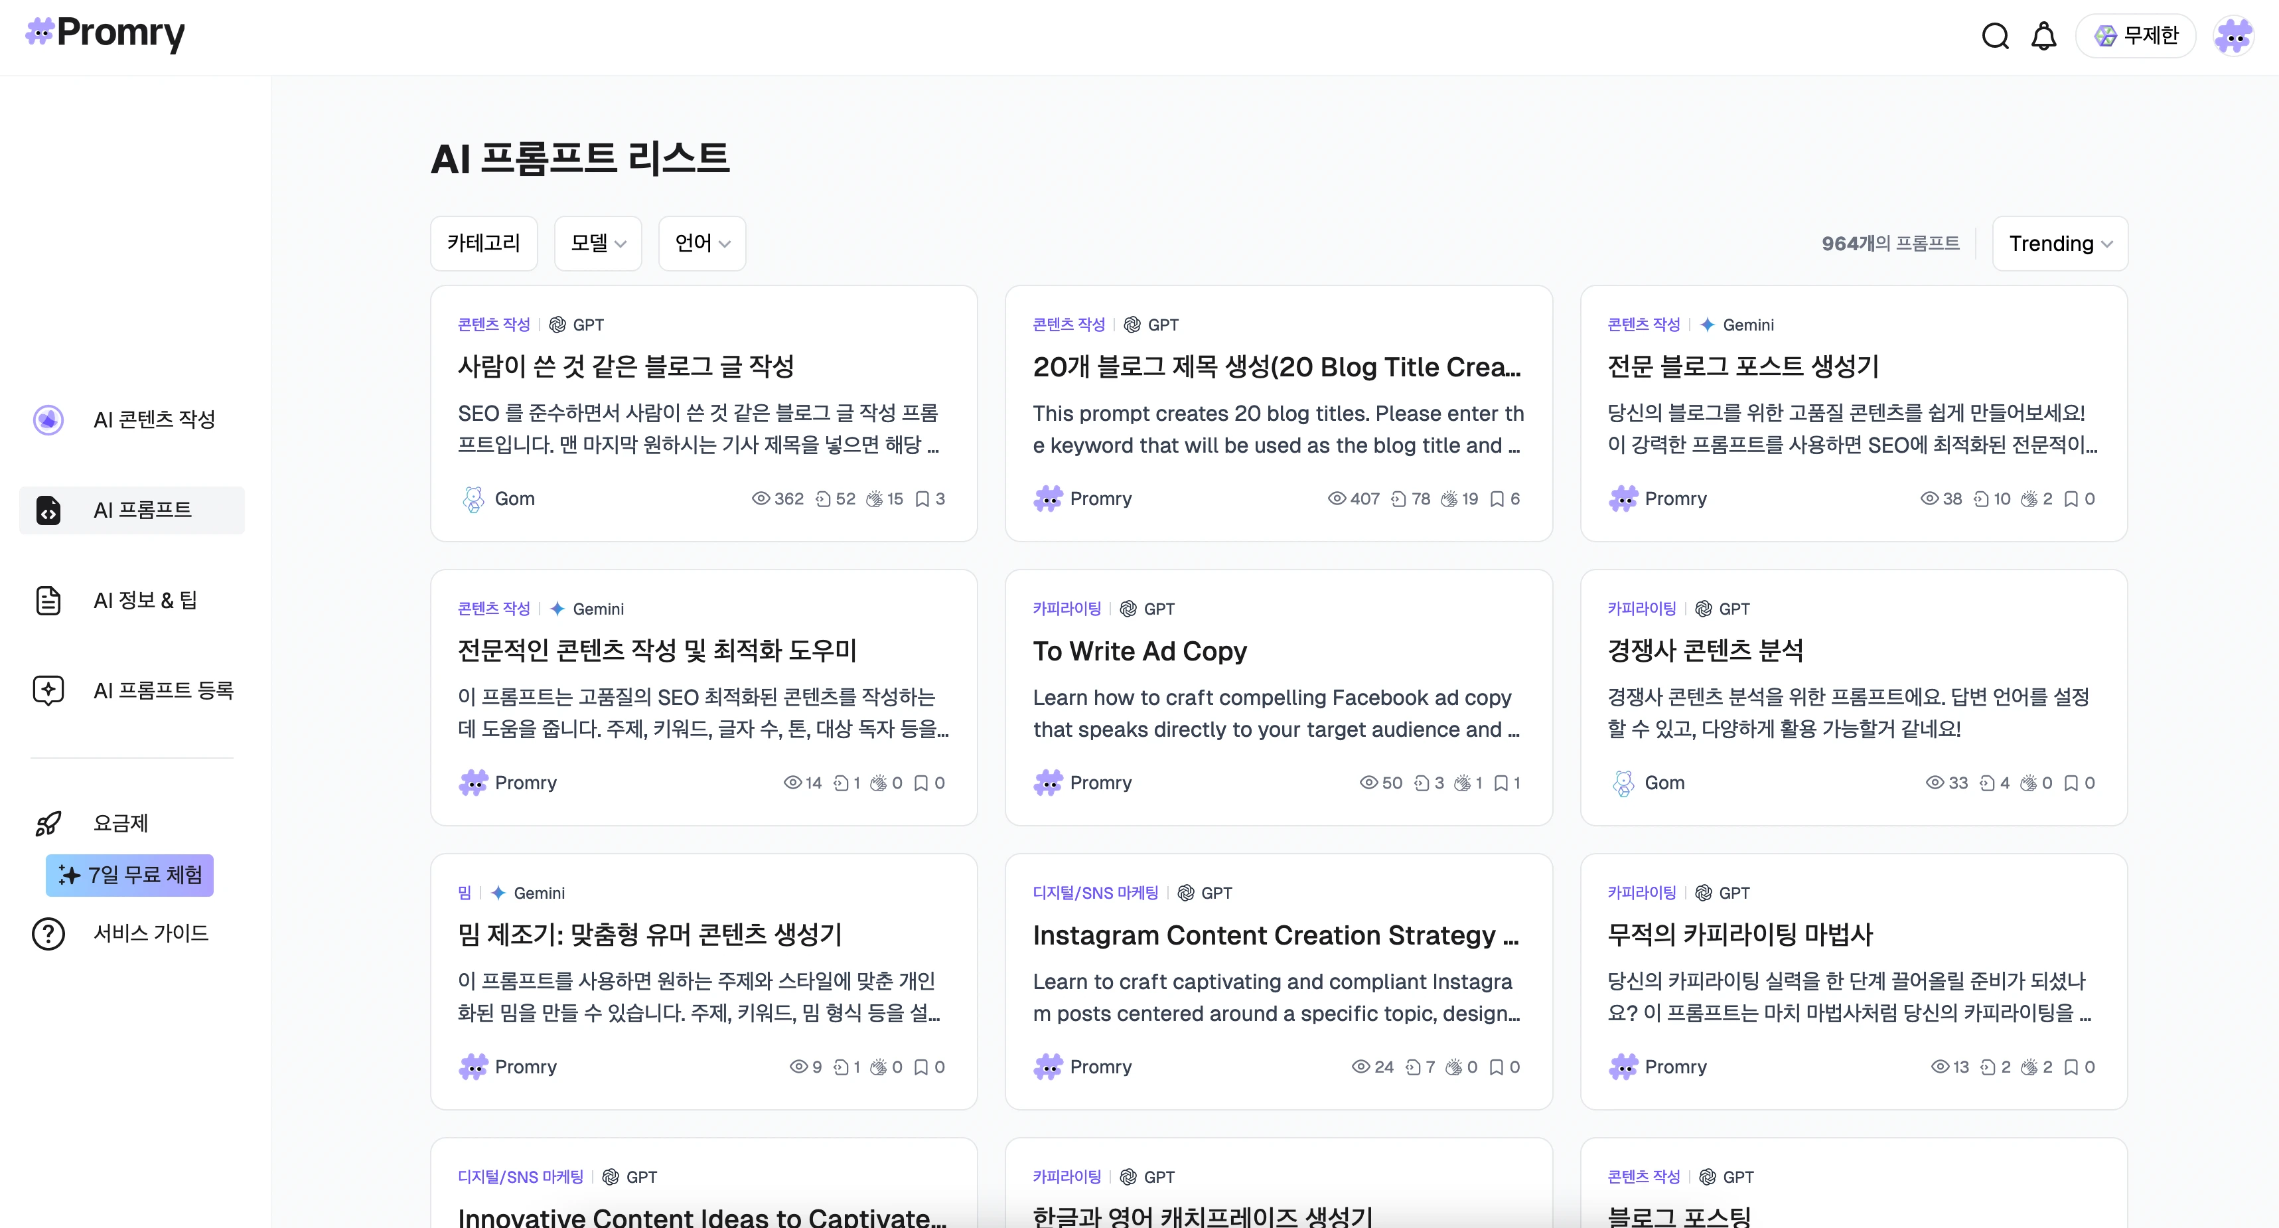2279x1228 pixels.
Task: Click bookmark icon on 무적의 카피라이팅 마법사 card
Action: (x=2071, y=1067)
